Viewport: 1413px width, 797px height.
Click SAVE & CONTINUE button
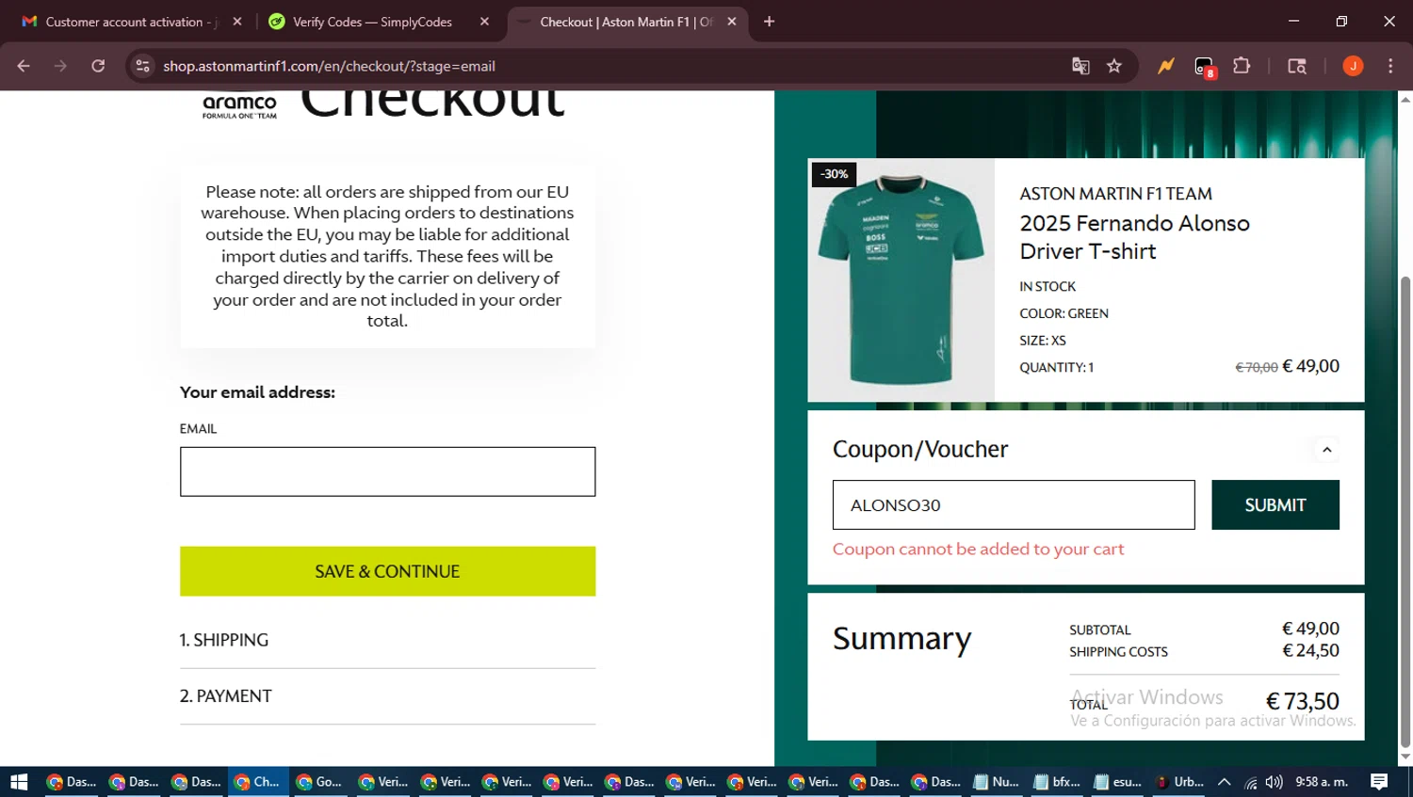387,571
